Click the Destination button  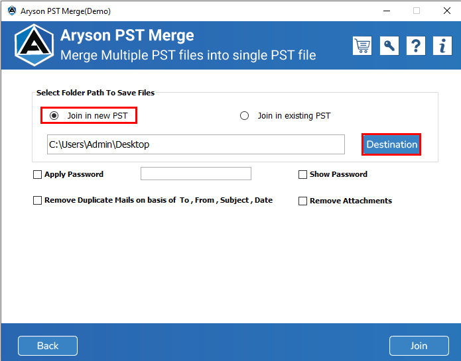(391, 144)
